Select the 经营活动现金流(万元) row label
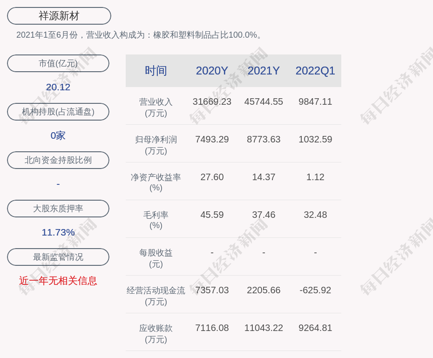 156,296
